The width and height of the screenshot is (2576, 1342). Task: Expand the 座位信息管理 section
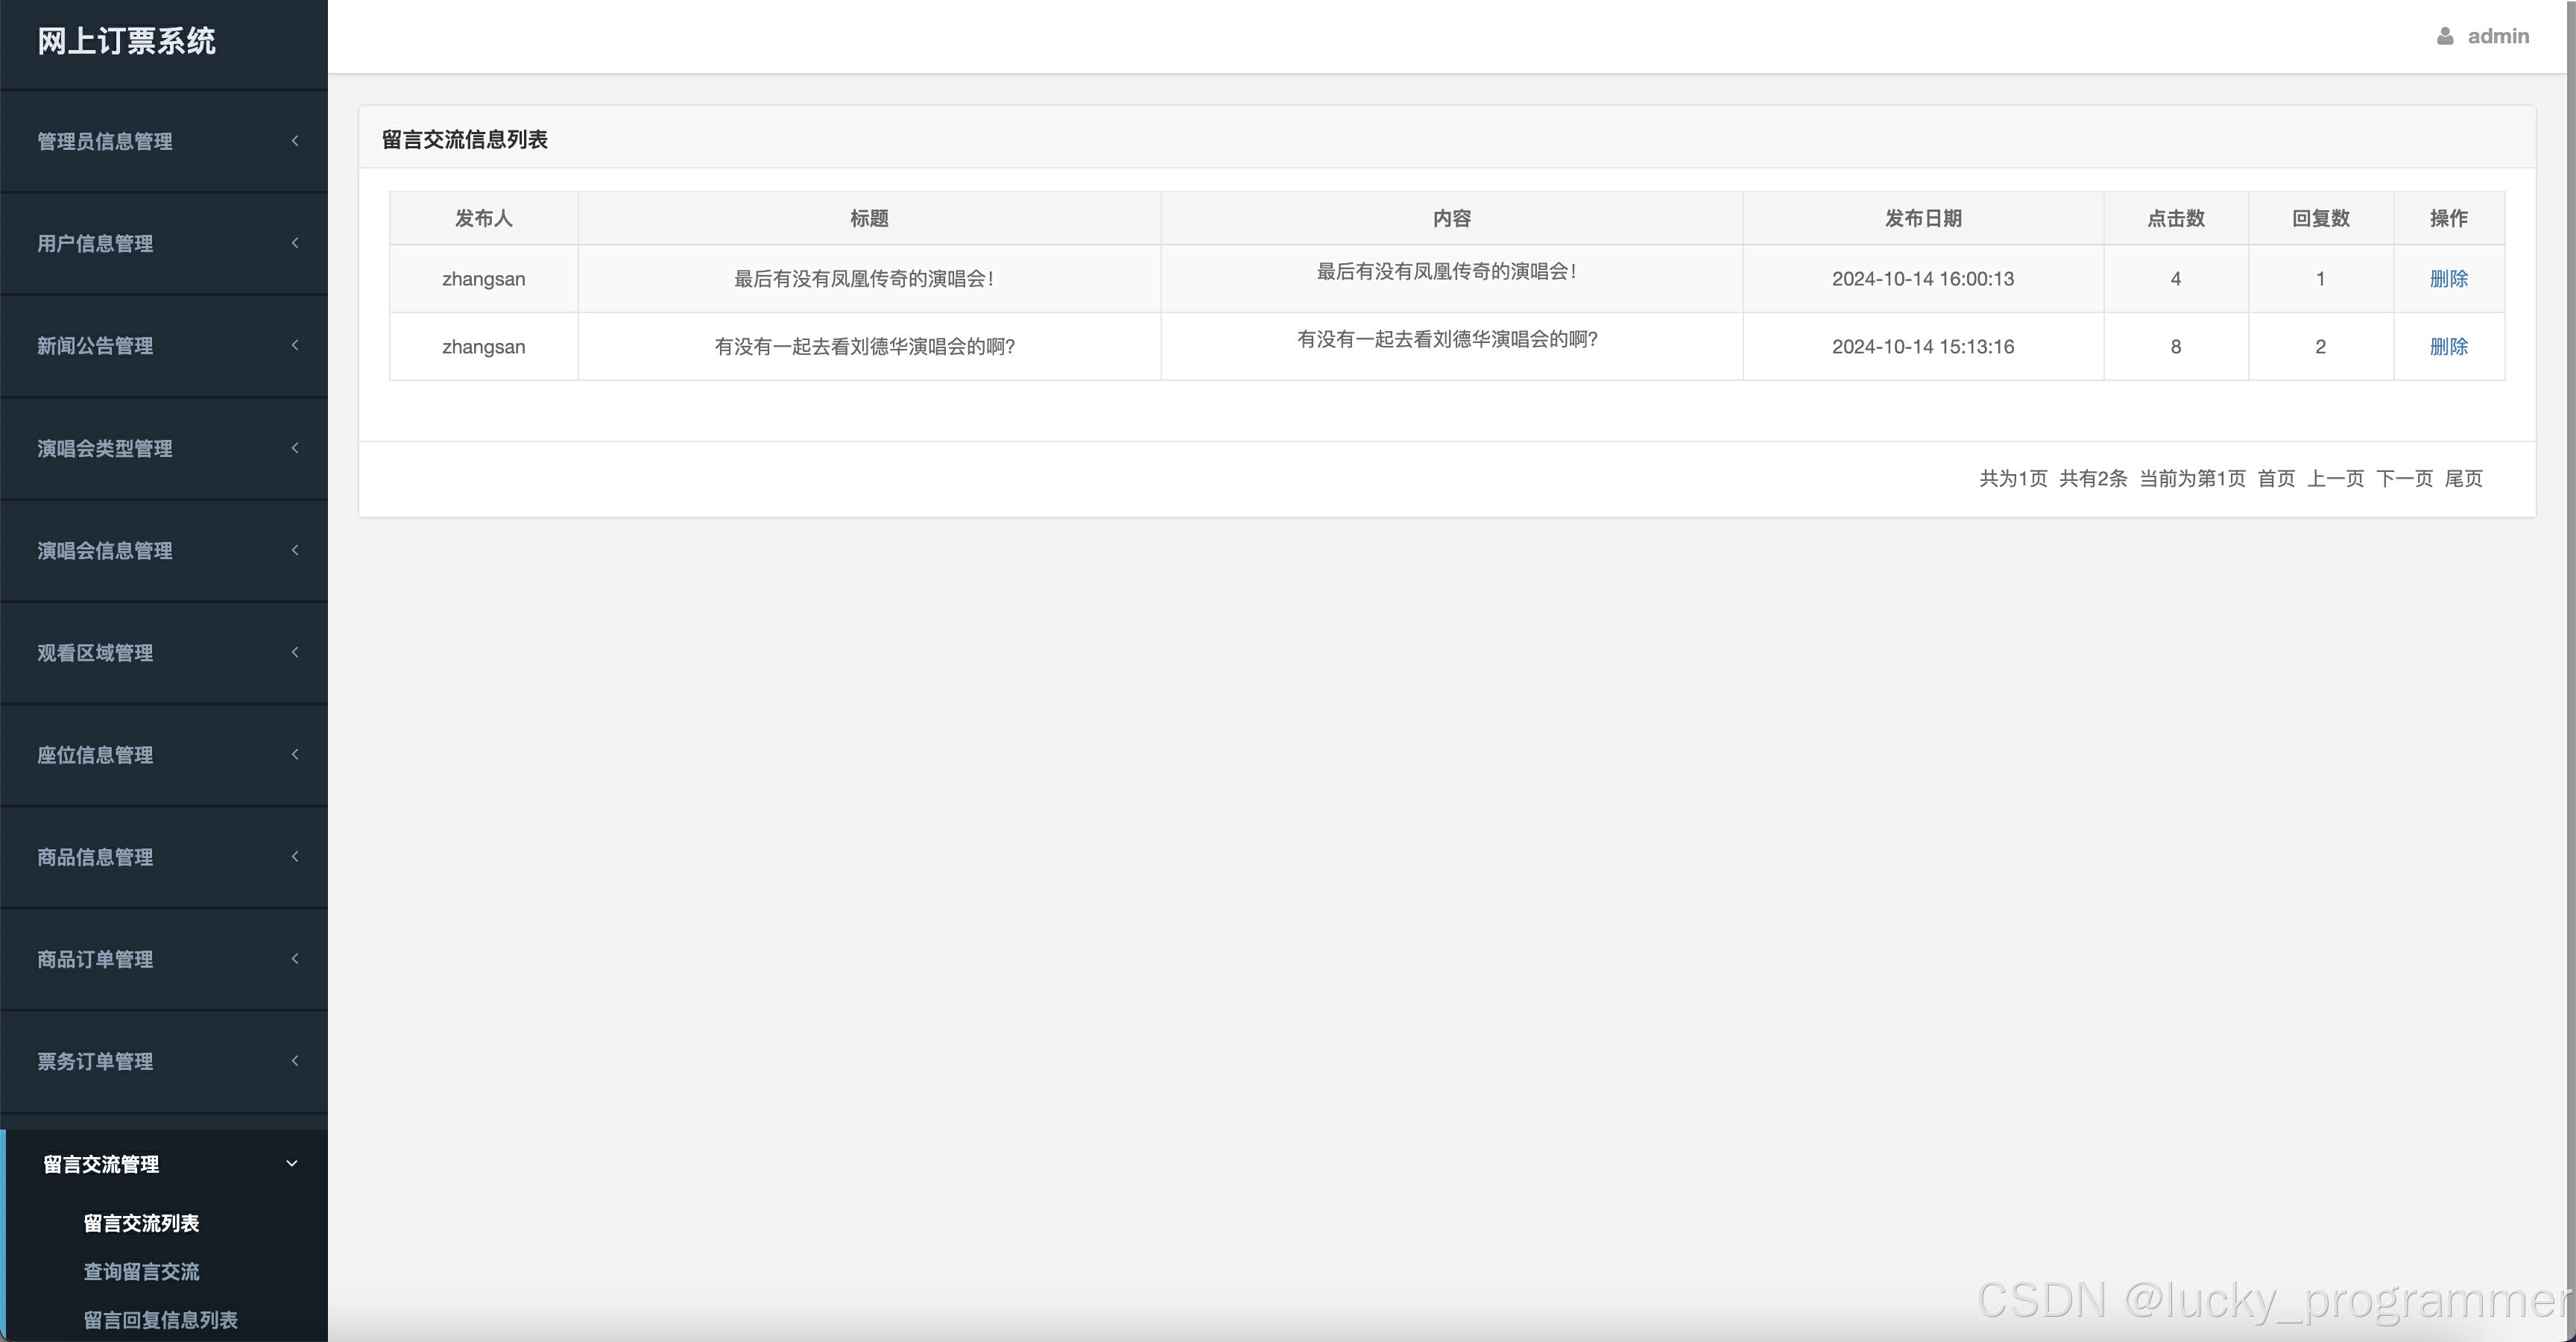(x=95, y=755)
